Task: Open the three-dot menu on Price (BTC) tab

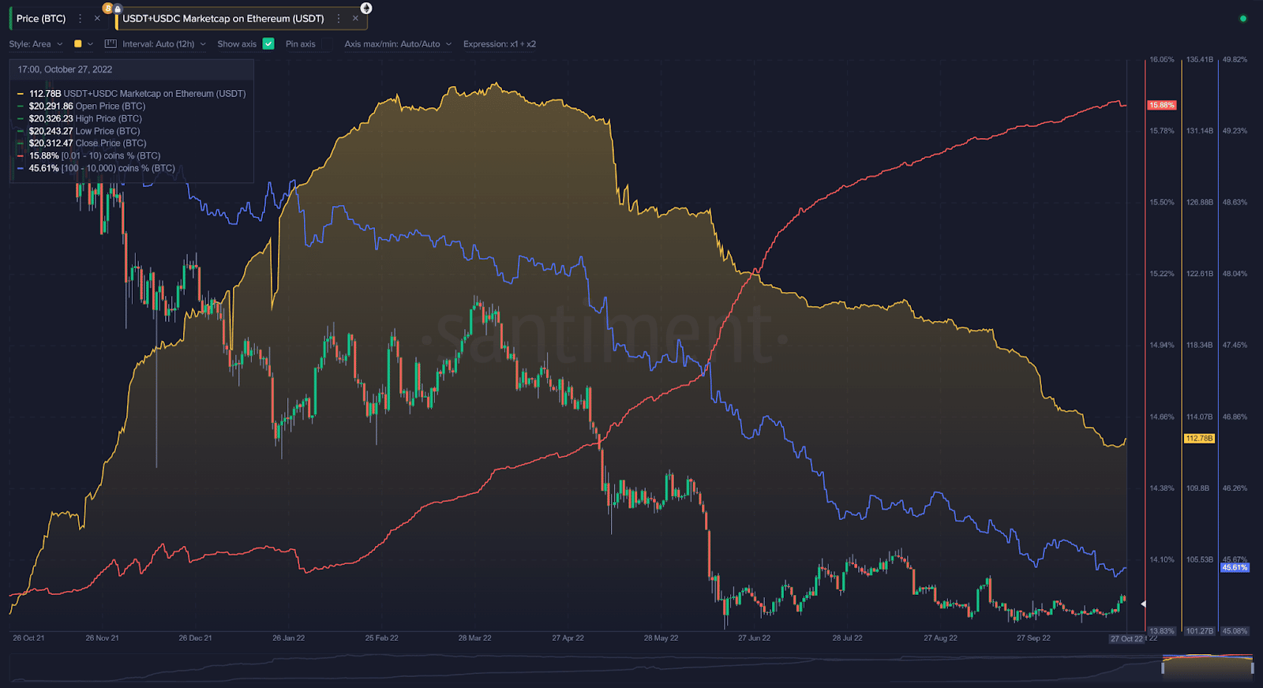Action: click(x=80, y=18)
